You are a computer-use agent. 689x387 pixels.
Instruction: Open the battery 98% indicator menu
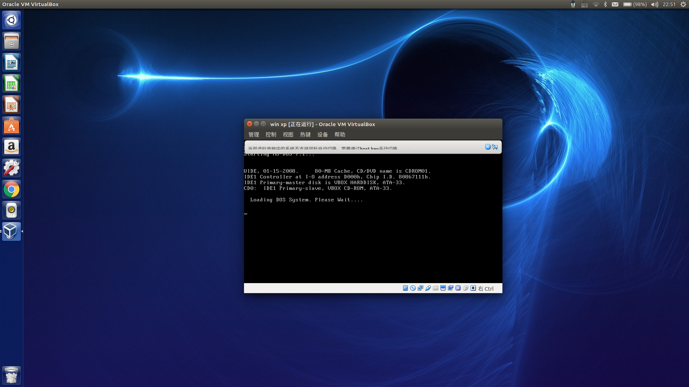click(x=635, y=4)
